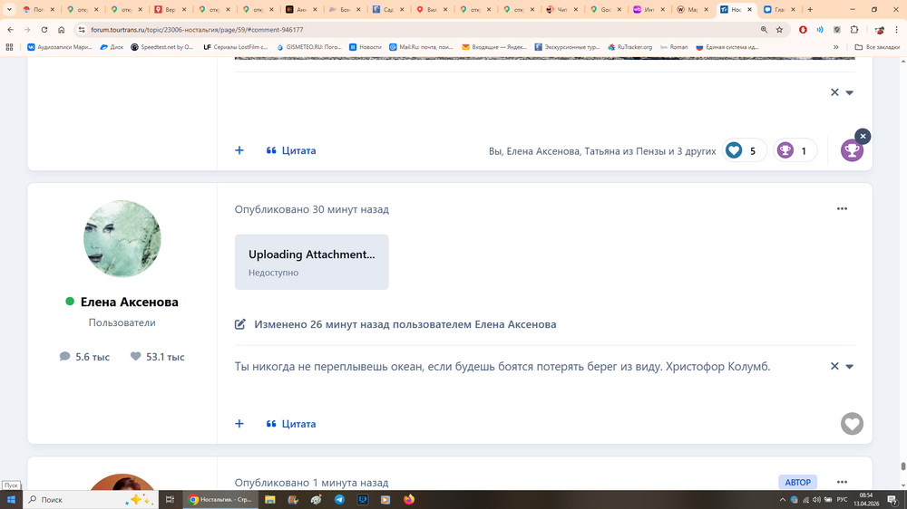907x509 pixels.
Task: Open Telegram from the Windows taskbar
Action: point(339,499)
